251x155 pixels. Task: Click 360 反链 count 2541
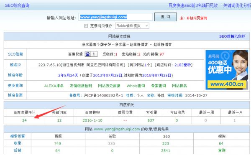point(166,150)
